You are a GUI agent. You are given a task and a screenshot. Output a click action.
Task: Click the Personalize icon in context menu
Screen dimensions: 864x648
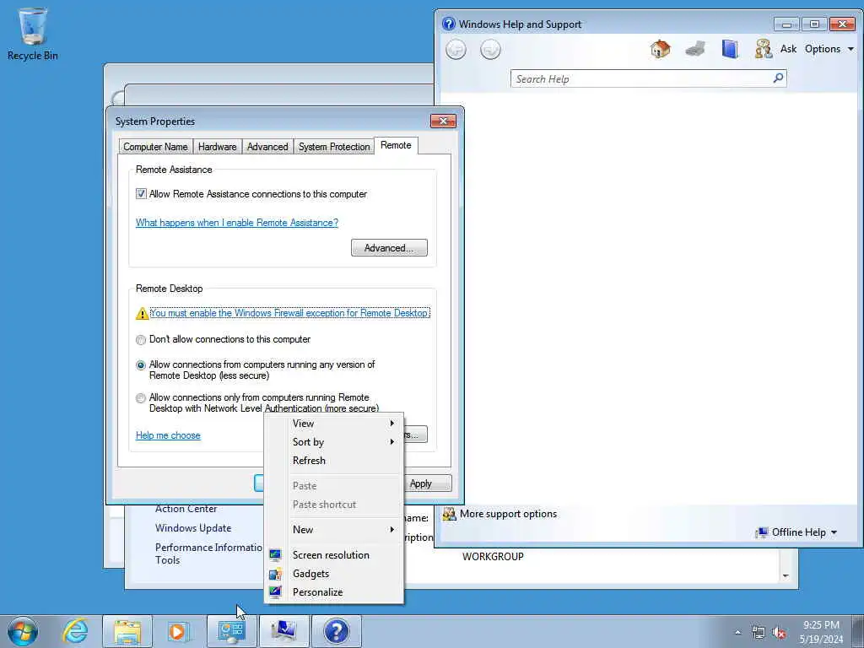[x=275, y=592]
